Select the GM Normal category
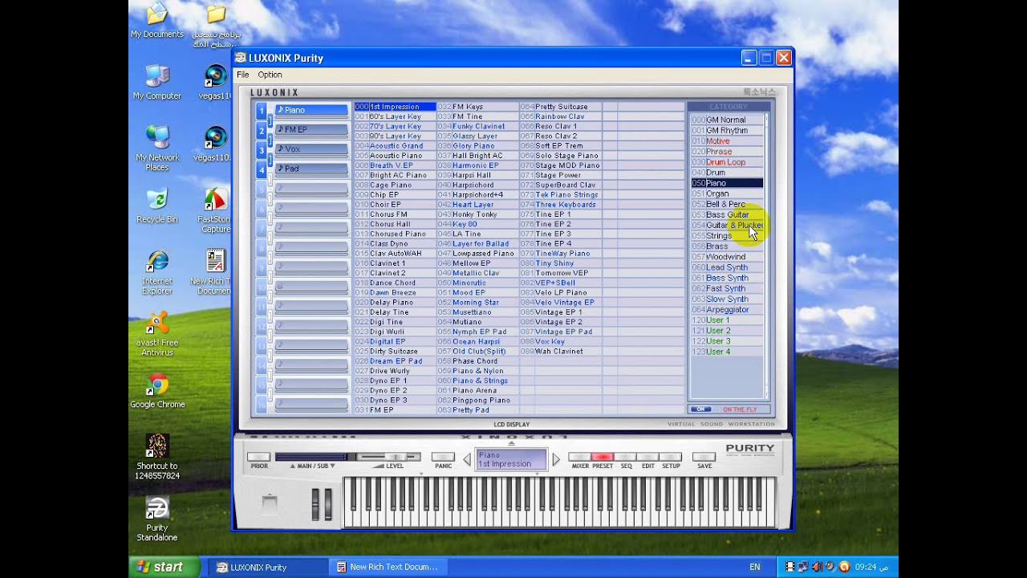Screen dimensions: 1027x578 point(726,120)
